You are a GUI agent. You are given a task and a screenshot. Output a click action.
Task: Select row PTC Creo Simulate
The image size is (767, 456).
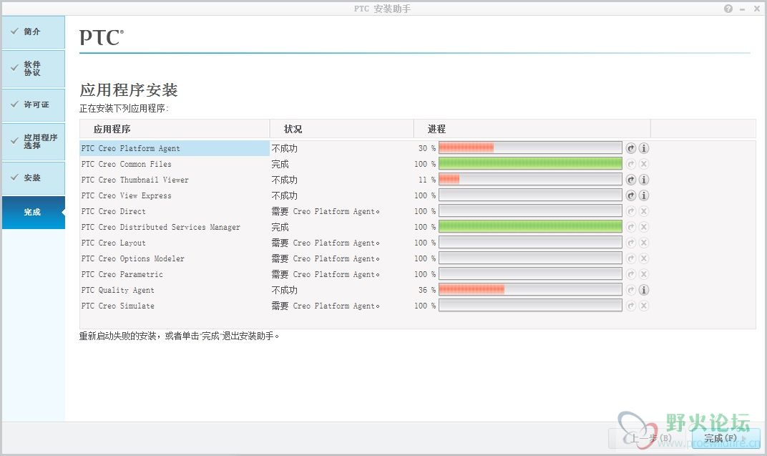[x=175, y=305]
